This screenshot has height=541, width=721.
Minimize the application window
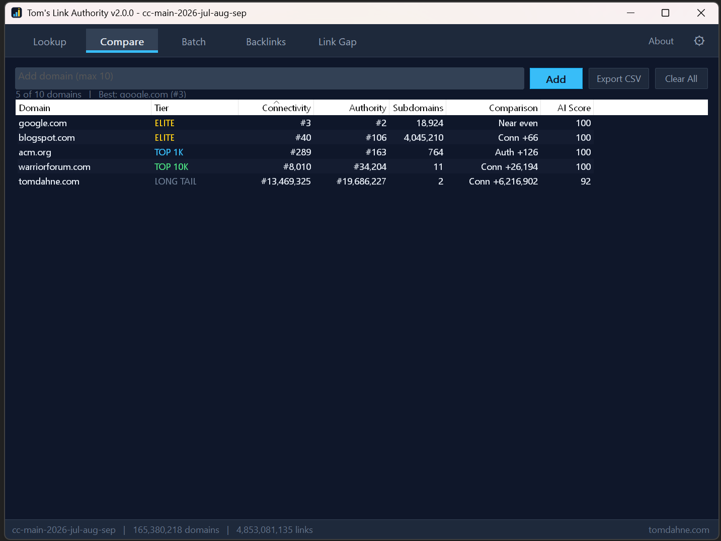(630, 13)
